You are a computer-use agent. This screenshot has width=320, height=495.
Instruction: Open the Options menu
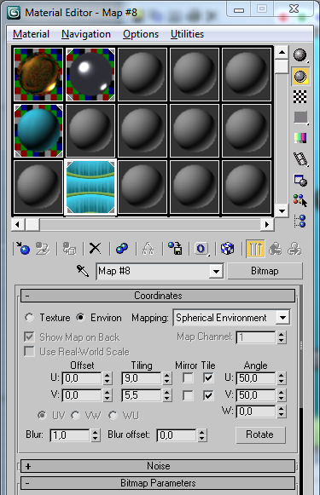pos(141,34)
